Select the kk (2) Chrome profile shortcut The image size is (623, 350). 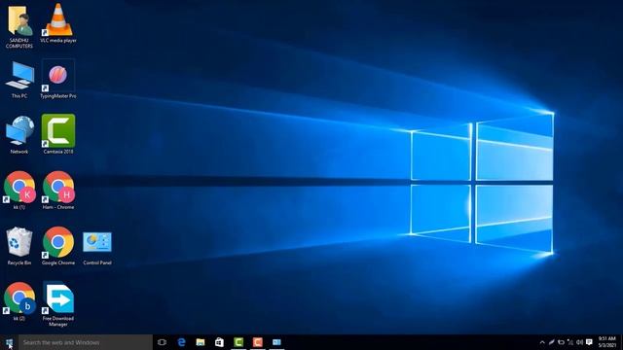(x=19, y=301)
